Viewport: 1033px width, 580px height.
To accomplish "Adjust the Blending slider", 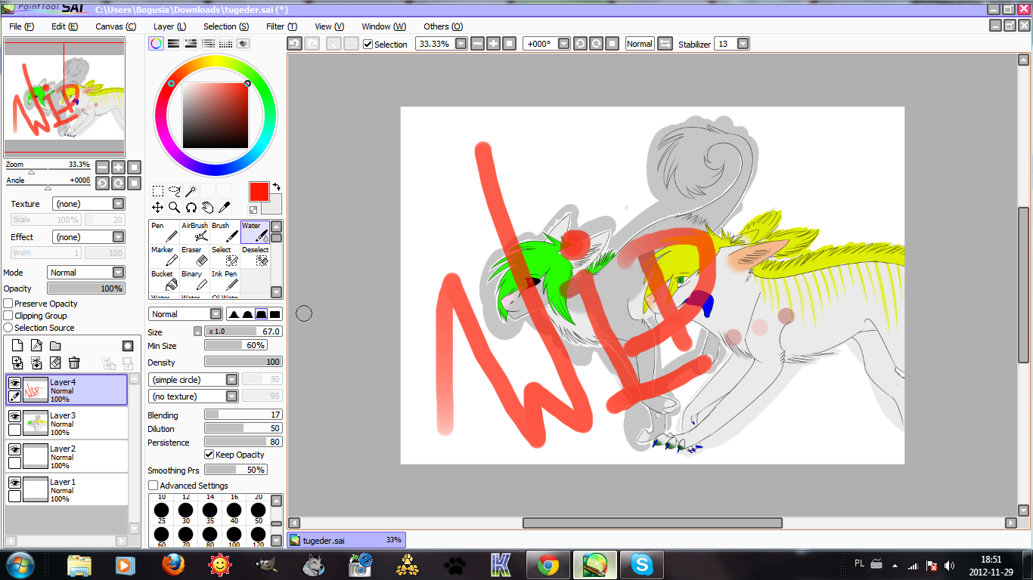I will pyautogui.click(x=244, y=415).
